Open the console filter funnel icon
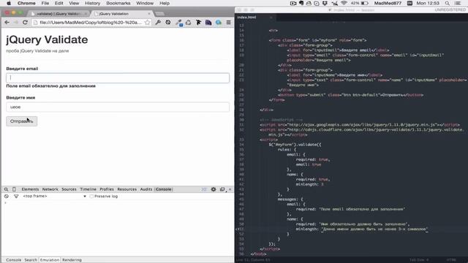The image size is (468, 263). (16, 197)
